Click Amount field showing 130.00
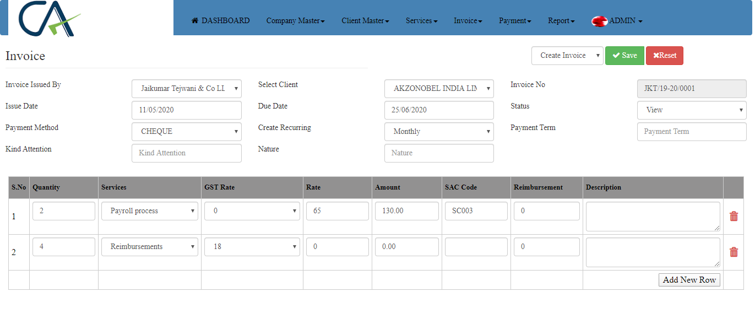 (x=407, y=211)
